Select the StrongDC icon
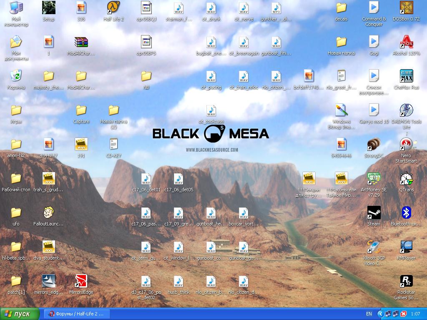 374,144
